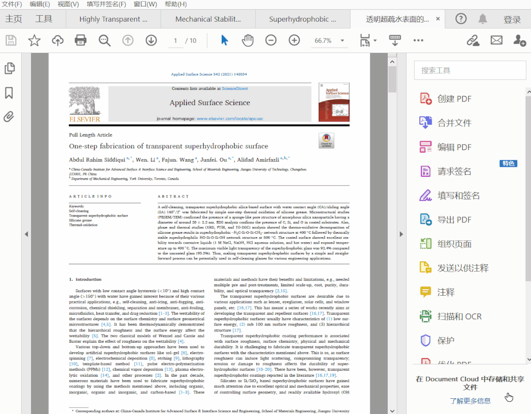Show more tools via the ellipsis
Viewport: 531px width, 414px height.
coord(418,40)
